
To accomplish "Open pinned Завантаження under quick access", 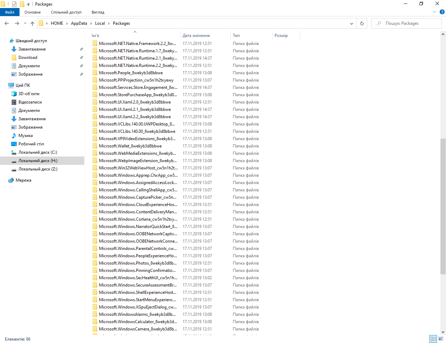I will coord(32,49).
